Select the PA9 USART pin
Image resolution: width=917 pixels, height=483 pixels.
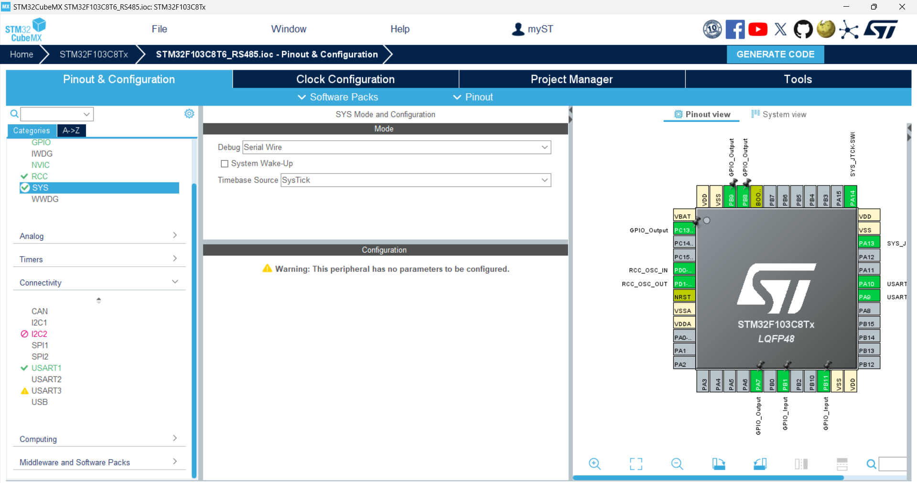[869, 297]
